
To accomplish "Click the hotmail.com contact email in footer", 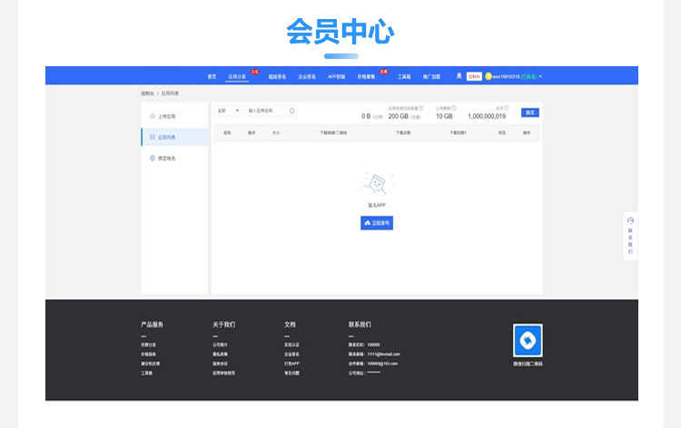I will click(383, 355).
